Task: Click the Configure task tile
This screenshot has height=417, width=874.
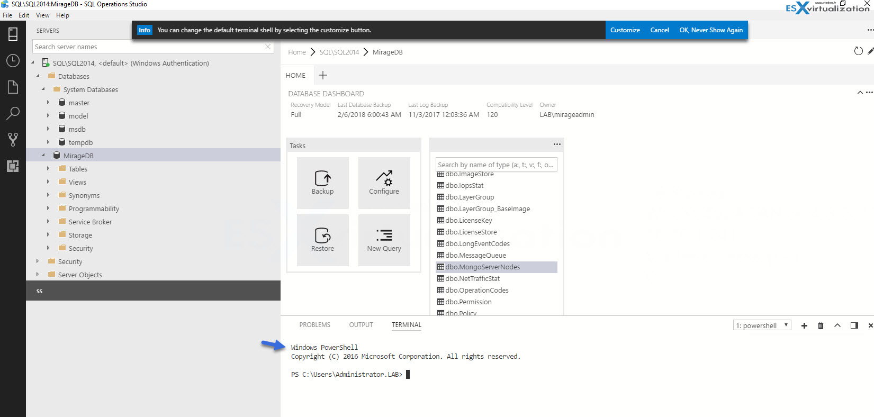Action: [x=384, y=183]
